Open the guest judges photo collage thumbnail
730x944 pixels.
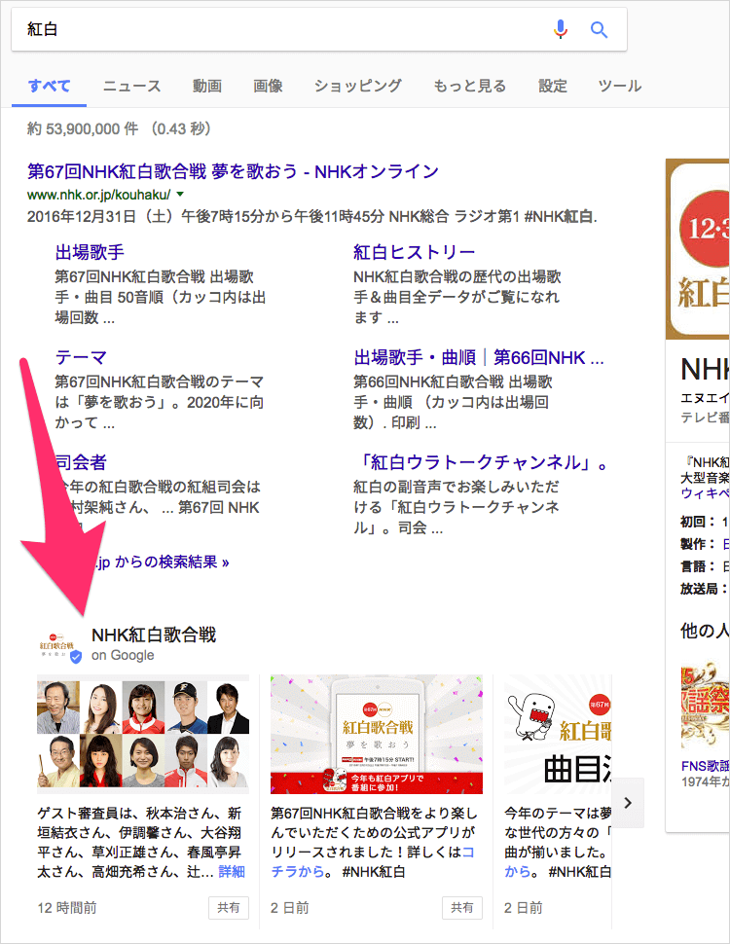pyautogui.click(x=143, y=734)
